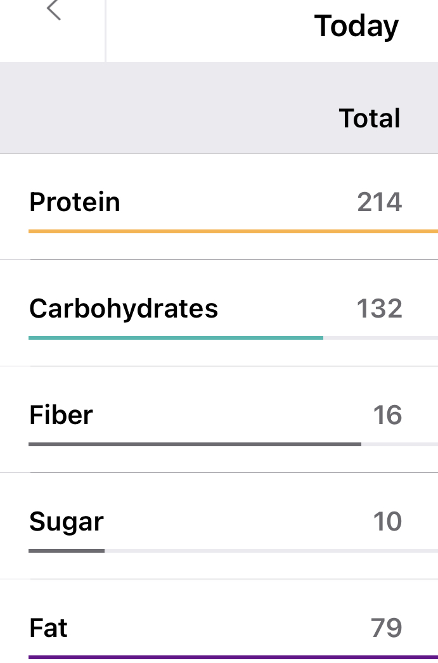Click the purple Fat progress bar

point(233,657)
